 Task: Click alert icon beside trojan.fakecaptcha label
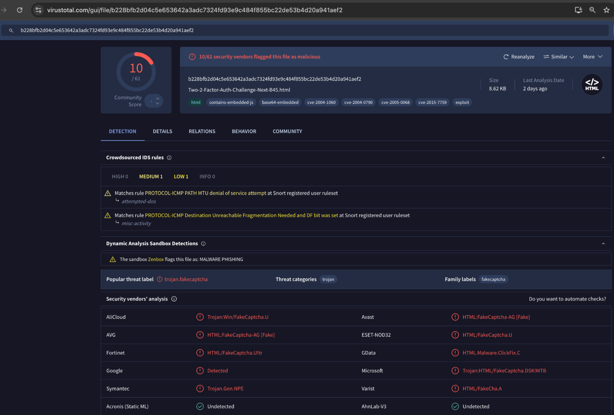159,279
